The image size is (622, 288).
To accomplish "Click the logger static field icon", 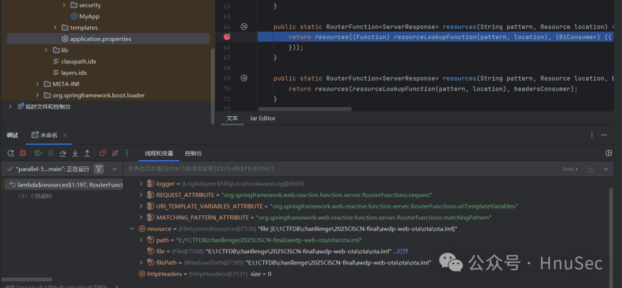I will pos(150,184).
